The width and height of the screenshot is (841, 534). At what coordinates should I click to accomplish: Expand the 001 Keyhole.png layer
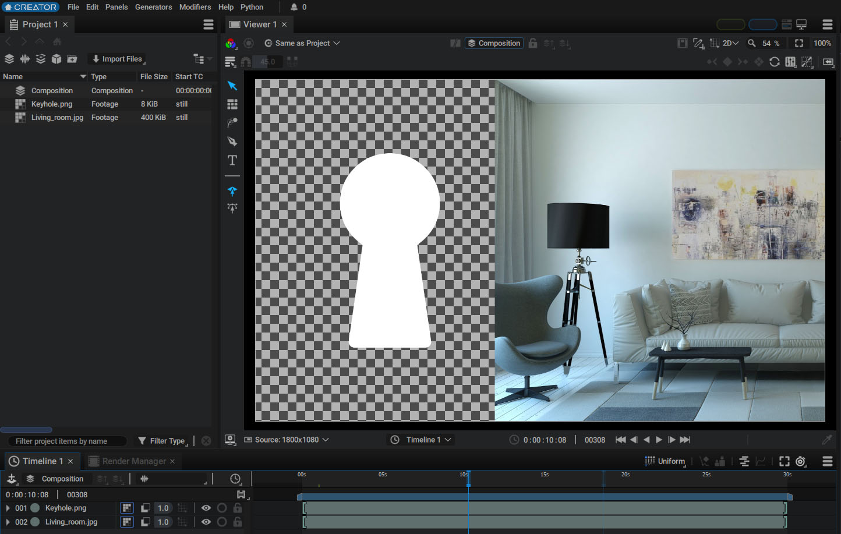click(x=8, y=508)
